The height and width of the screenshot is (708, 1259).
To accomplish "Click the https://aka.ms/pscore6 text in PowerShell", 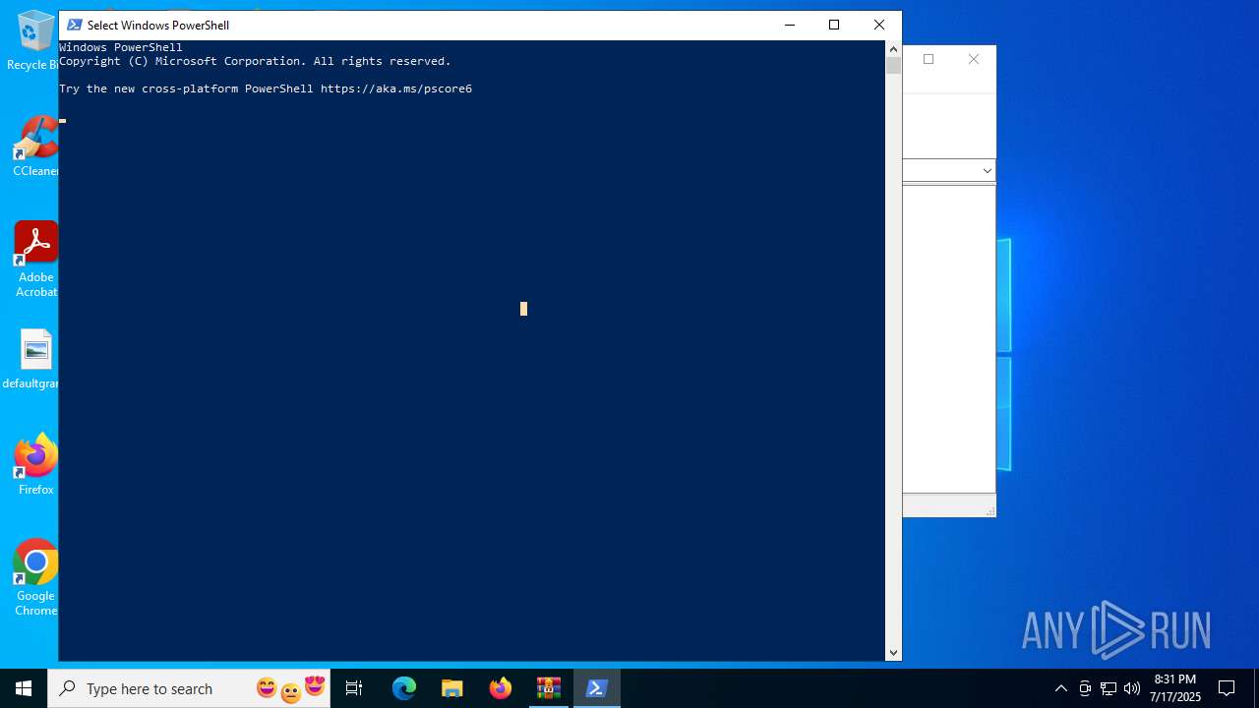I will [396, 88].
